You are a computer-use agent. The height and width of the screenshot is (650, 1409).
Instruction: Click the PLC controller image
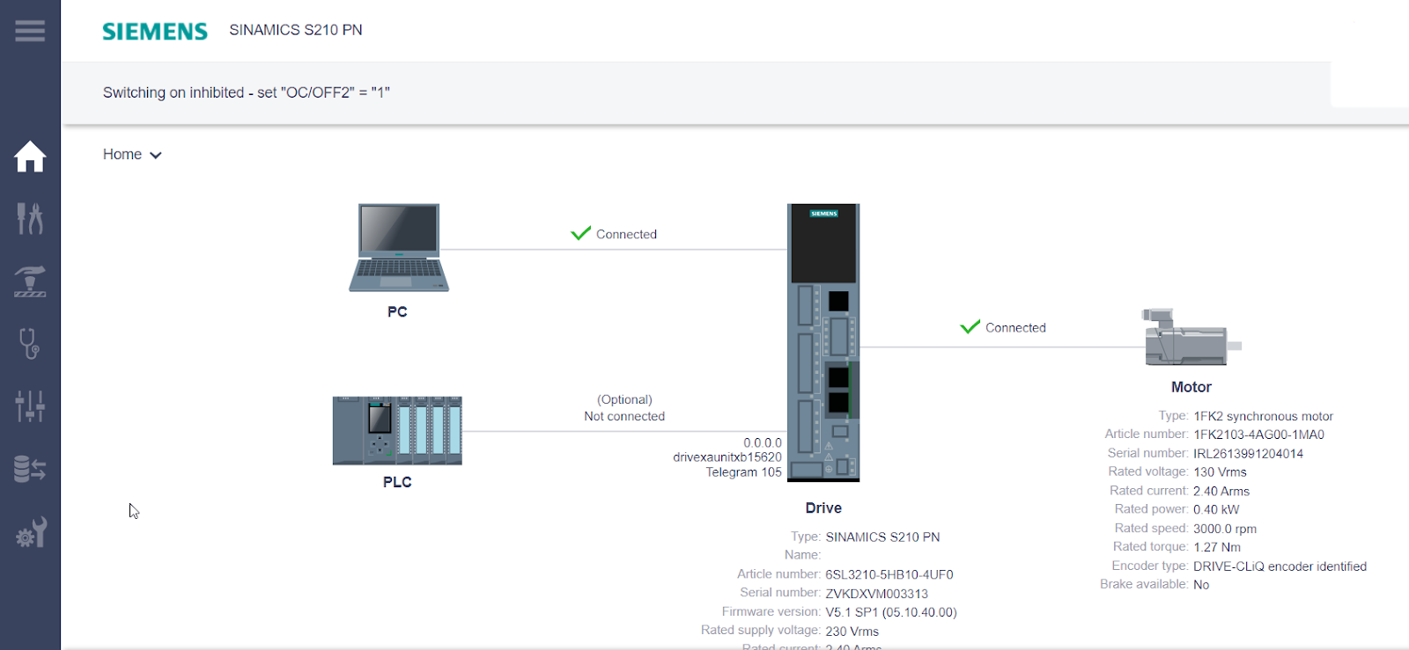coord(397,430)
